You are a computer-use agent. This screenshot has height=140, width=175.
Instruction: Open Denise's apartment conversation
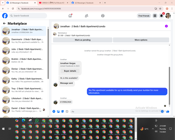point(23,70)
